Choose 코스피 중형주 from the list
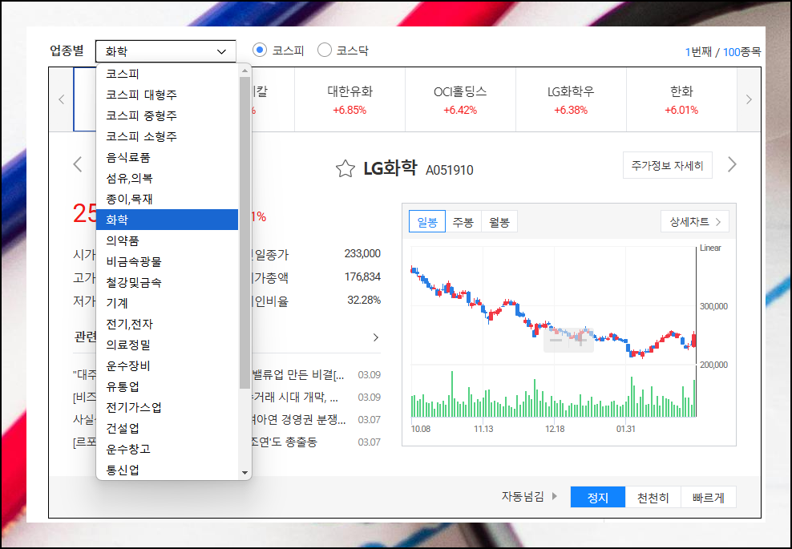 point(167,115)
